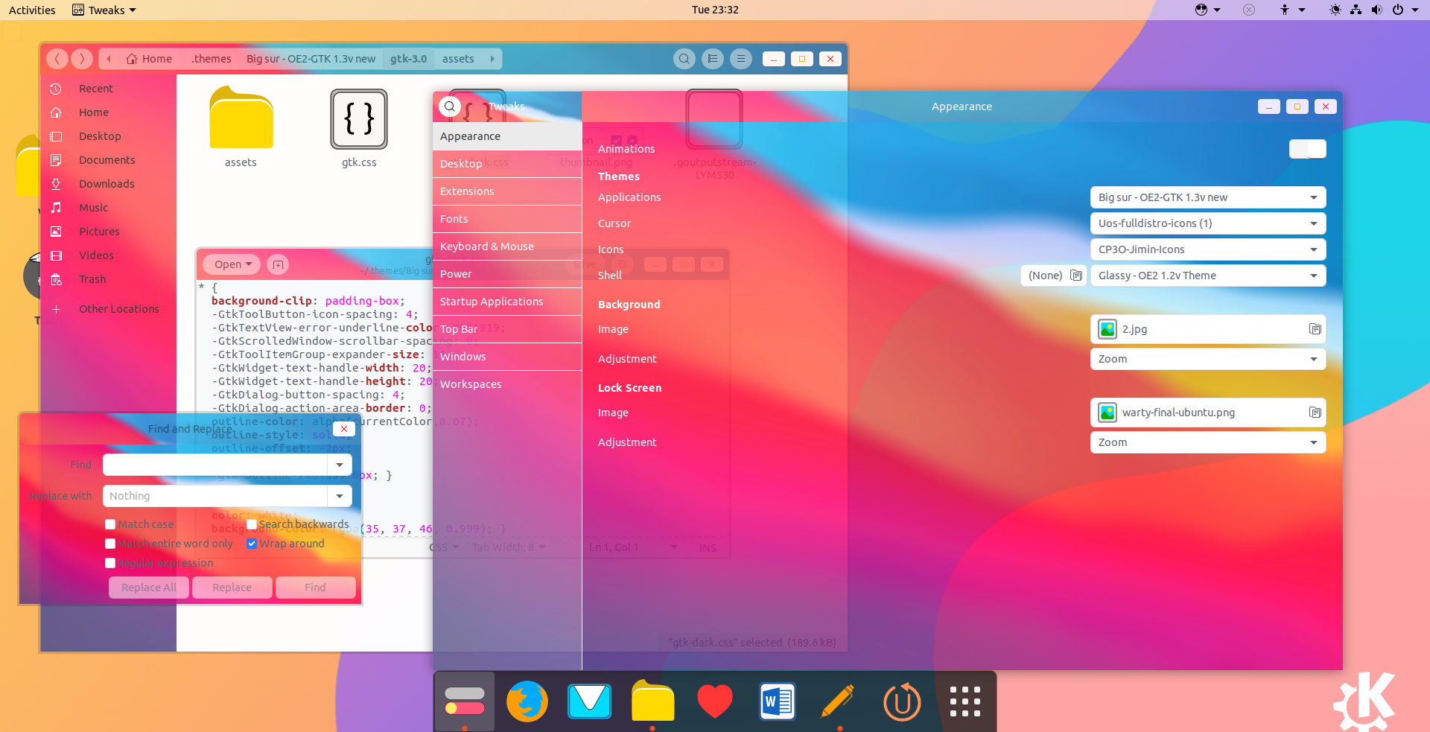The height and width of the screenshot is (732, 1430).
Task: Expand the Icons dropdown CP3O-Jimin-Icons
Action: point(1208,249)
